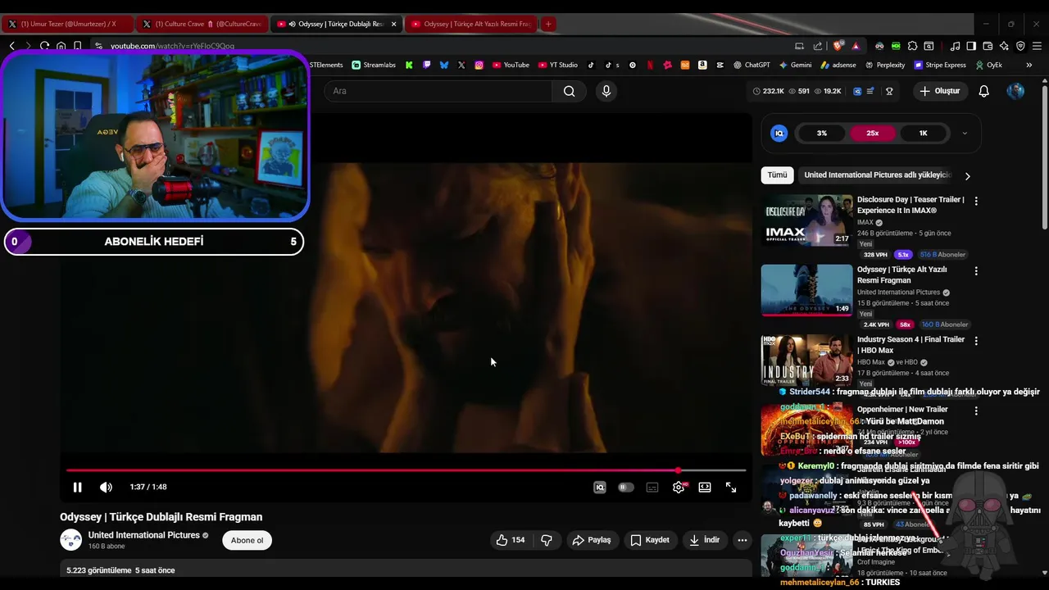1049x590 pixels.
Task: Reload the page
Action: 44,46
